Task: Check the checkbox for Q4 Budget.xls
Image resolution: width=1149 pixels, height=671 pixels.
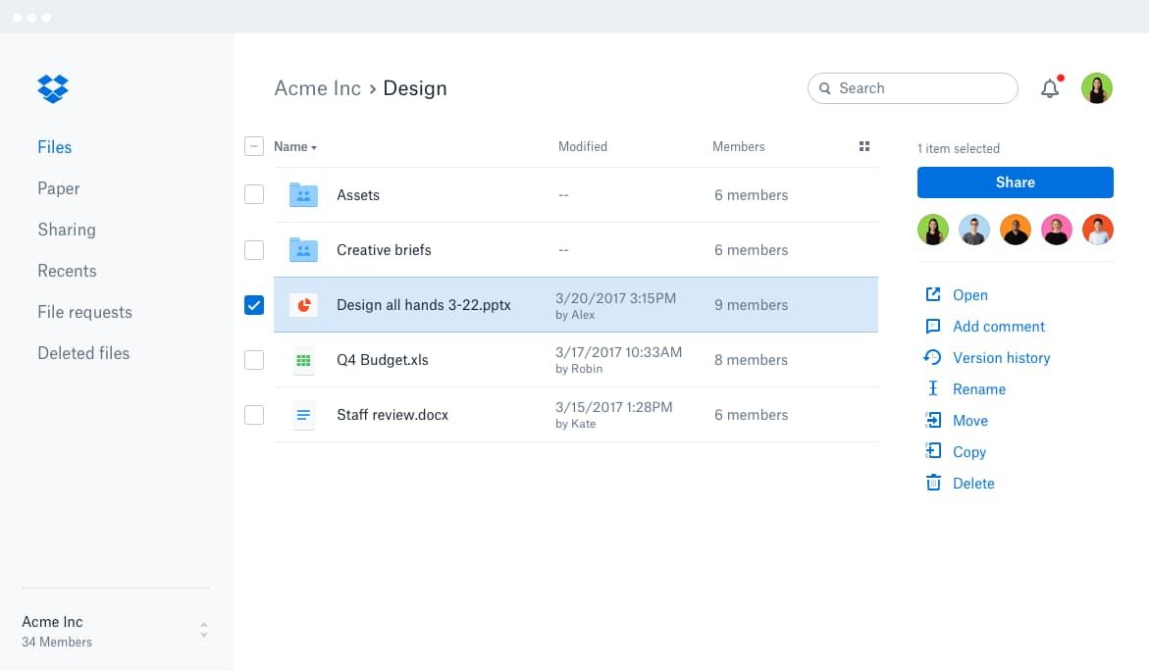Action: [254, 360]
